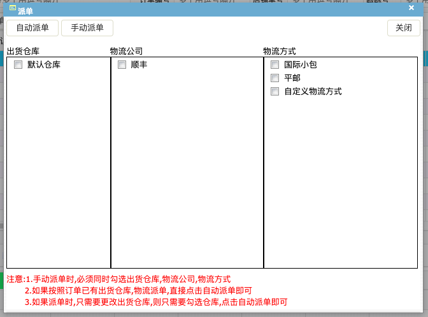Click the 自定义物流方式 label text

313,92
